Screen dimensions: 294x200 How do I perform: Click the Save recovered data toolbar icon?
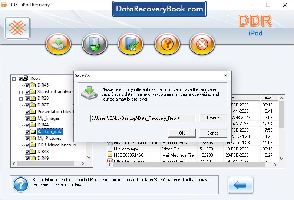coord(58,44)
